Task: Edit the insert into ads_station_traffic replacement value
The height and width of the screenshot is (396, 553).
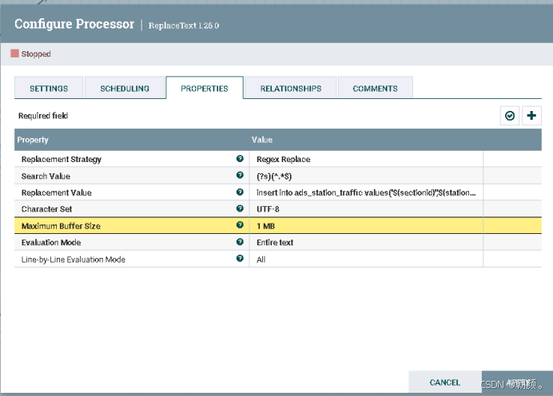Action: coord(366,192)
